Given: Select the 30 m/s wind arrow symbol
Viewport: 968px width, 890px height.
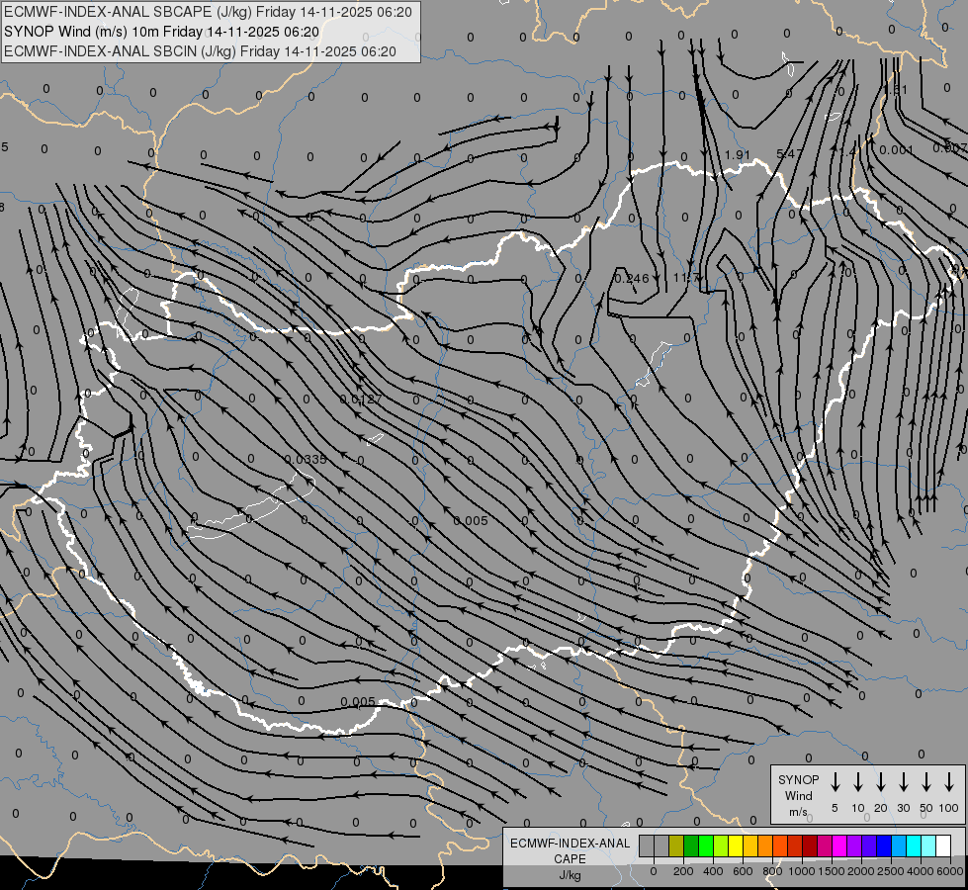Looking at the screenshot, I should coord(903,782).
